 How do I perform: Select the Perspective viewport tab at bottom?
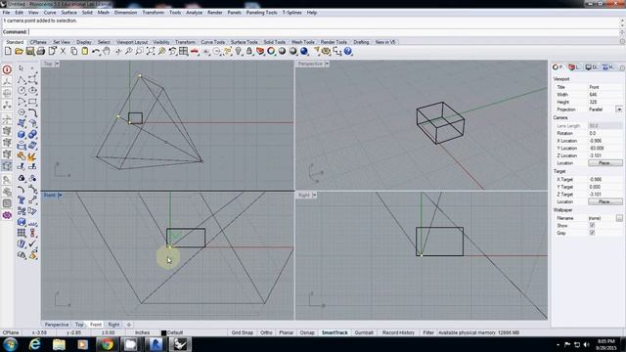click(x=57, y=325)
